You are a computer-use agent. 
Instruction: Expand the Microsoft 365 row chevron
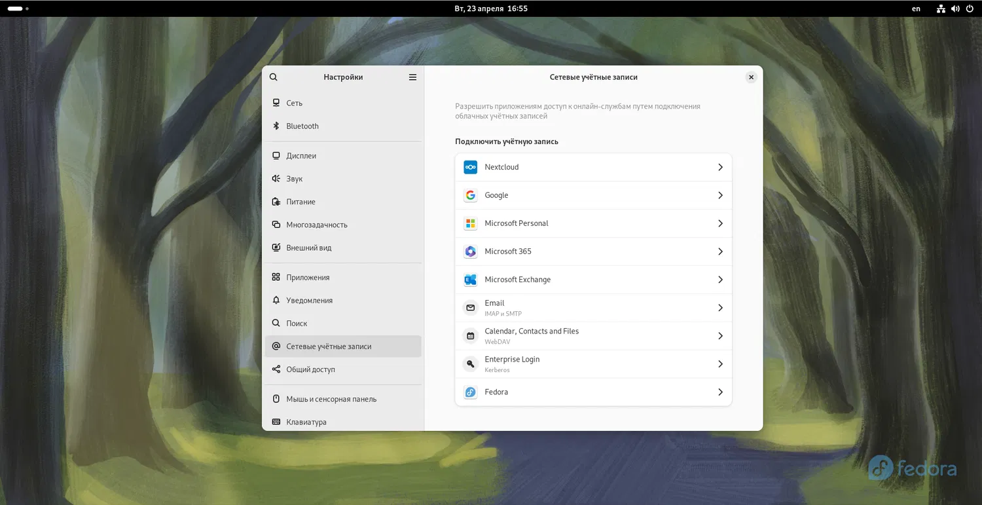point(720,252)
